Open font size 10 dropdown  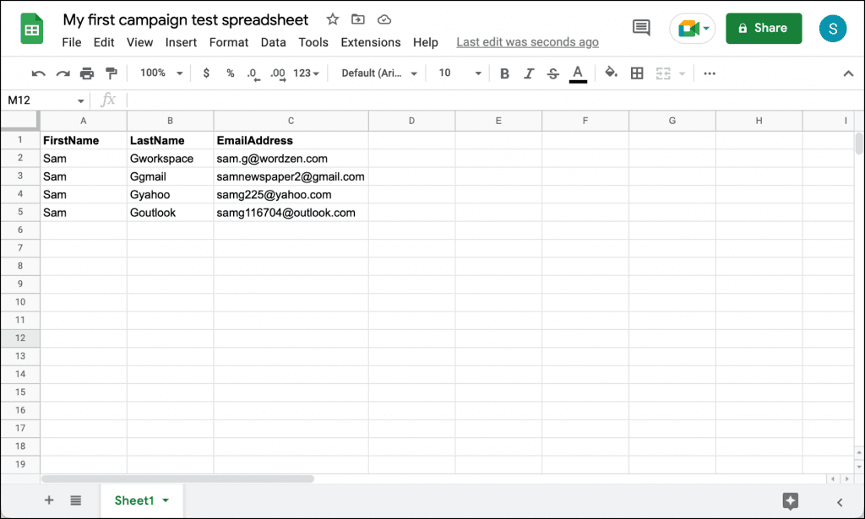click(460, 73)
